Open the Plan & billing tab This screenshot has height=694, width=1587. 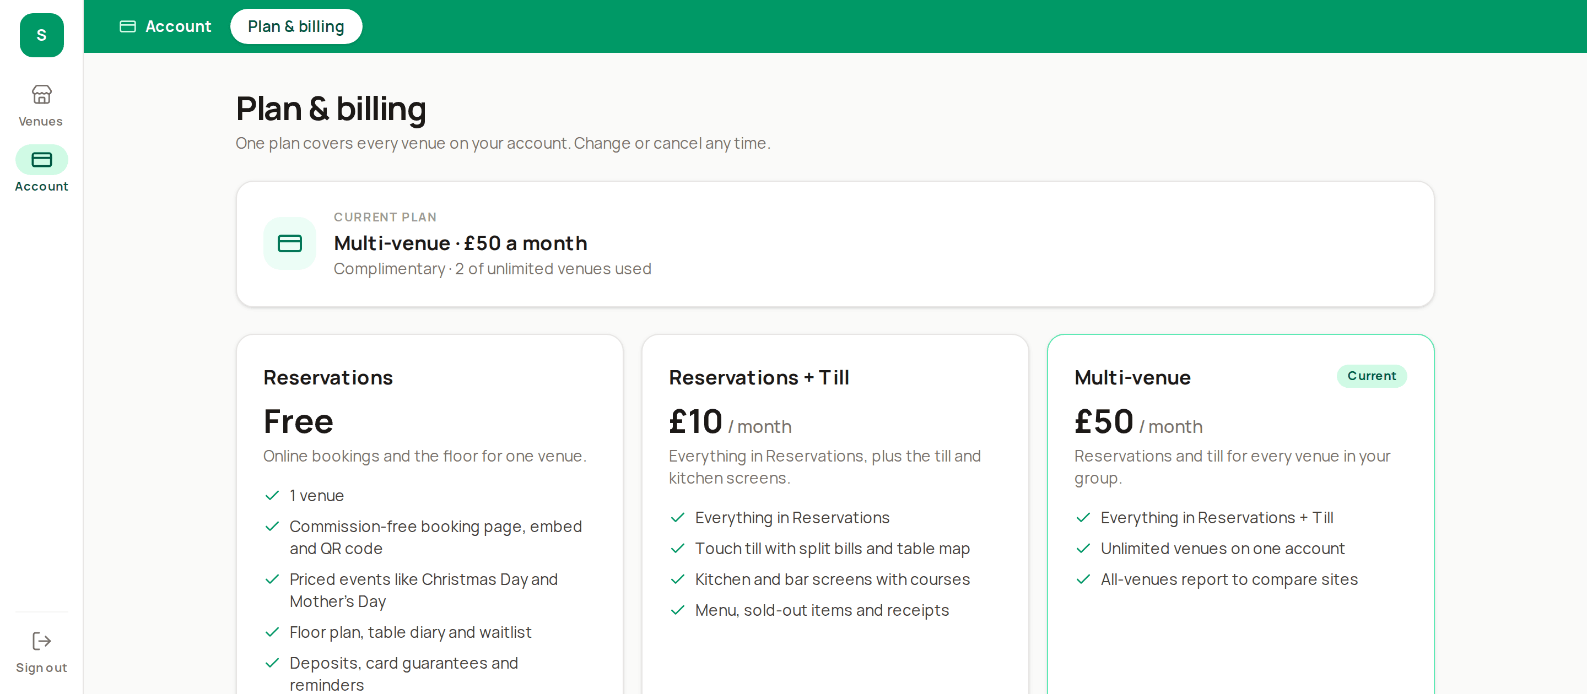click(296, 26)
